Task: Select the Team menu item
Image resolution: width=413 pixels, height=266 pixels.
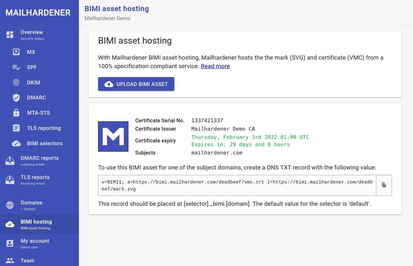Action: point(27,261)
